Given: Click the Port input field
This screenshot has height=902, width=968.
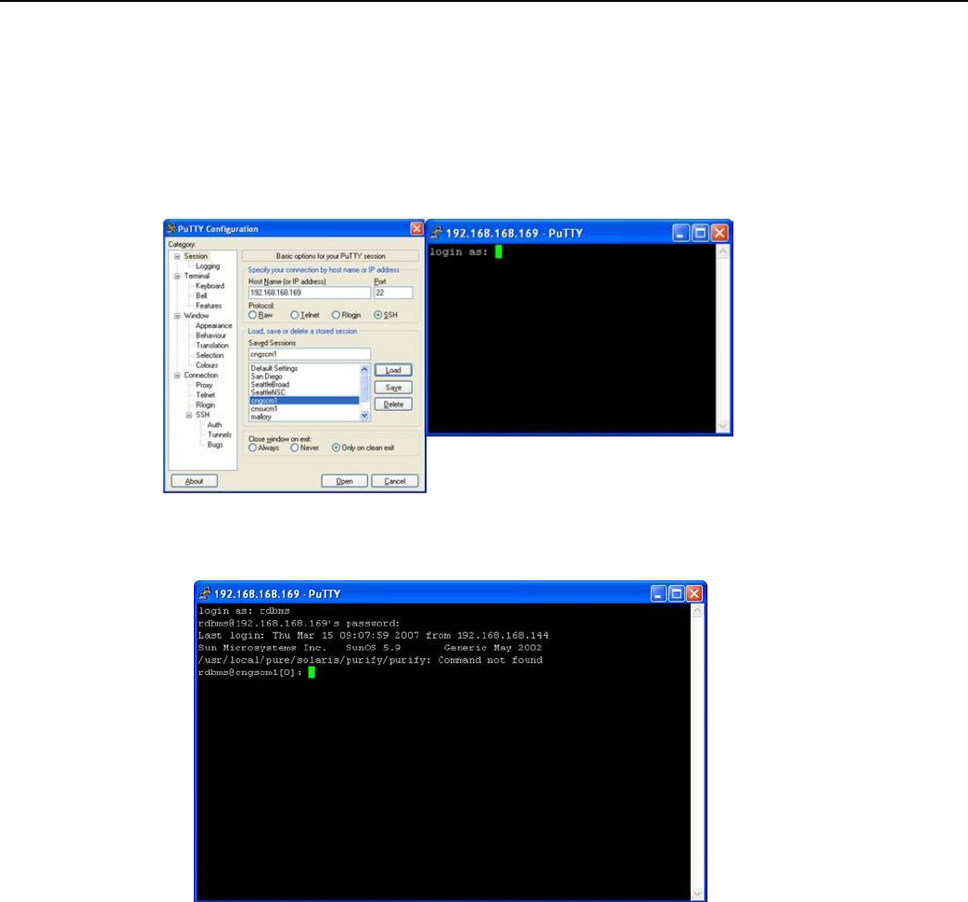Looking at the screenshot, I should [x=393, y=293].
